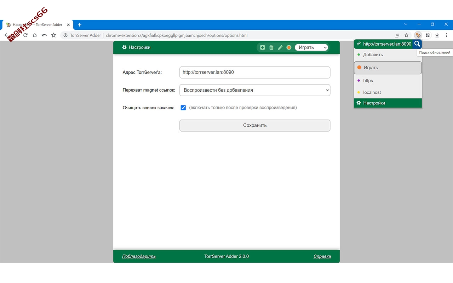Click the включать только после проверки hint text
Viewport: 453px width, 283px height.
pos(243,108)
